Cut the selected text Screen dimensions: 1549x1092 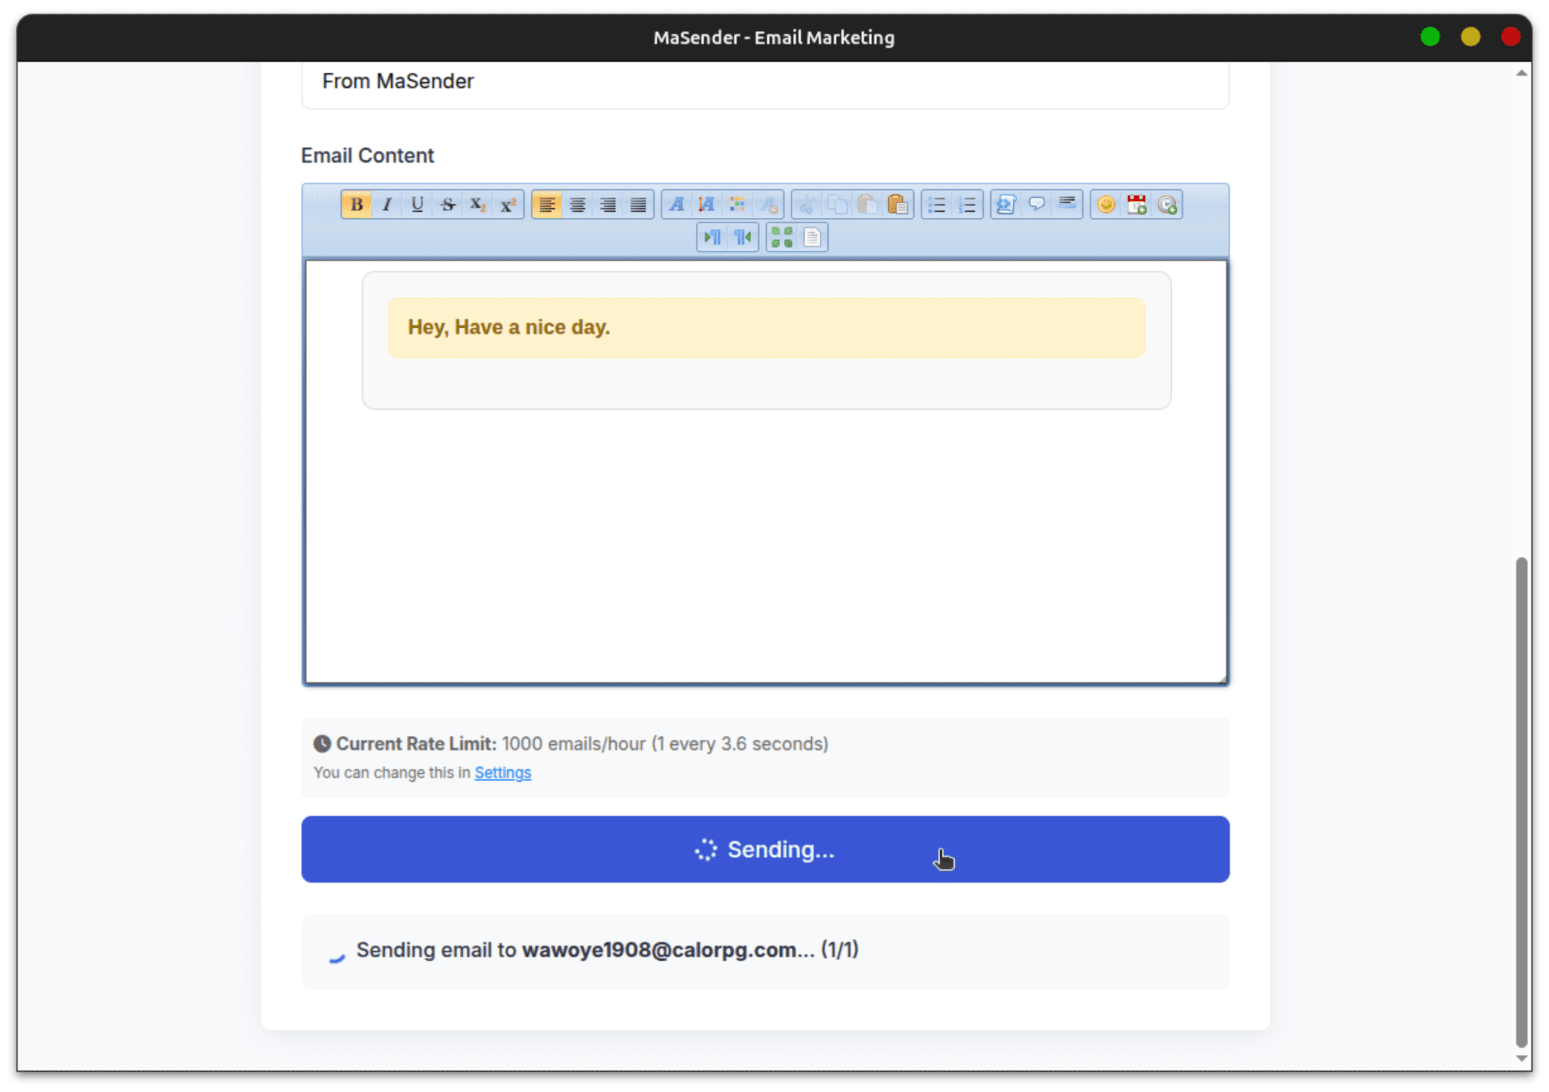tap(807, 204)
